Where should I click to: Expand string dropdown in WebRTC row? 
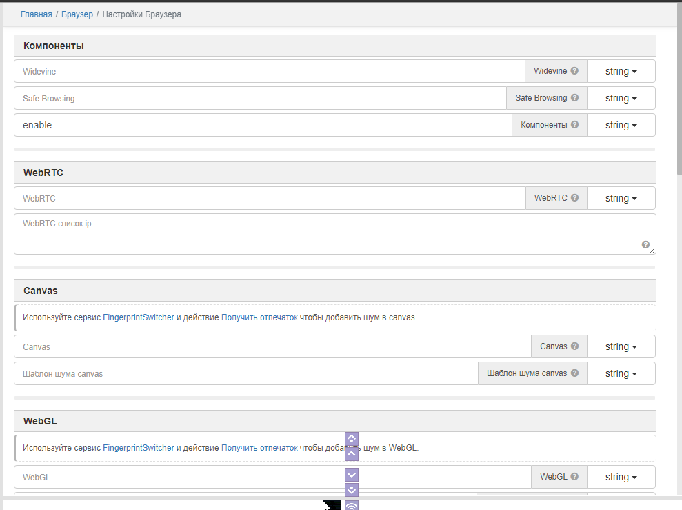coord(621,198)
